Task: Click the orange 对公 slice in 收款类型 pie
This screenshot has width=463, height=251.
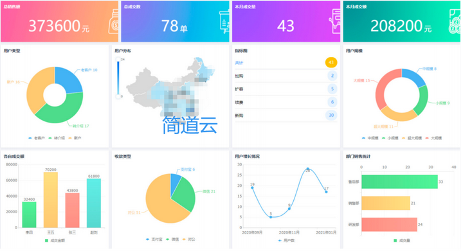Action: point(159,203)
